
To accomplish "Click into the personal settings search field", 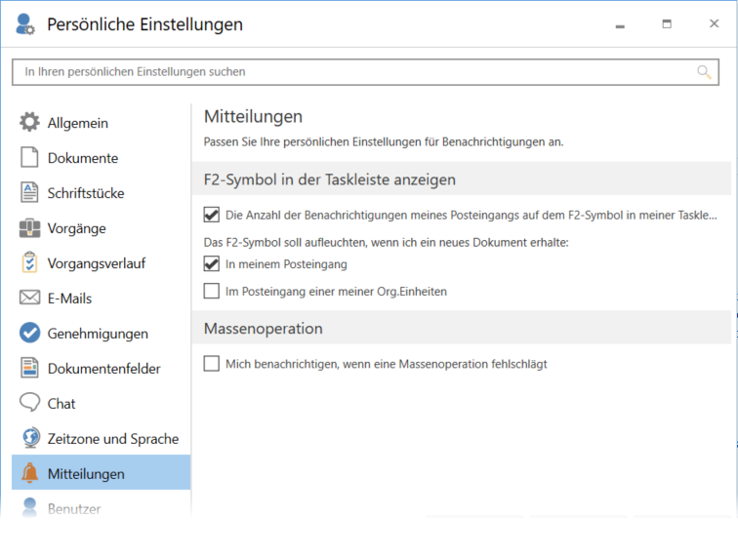I will tap(365, 72).
